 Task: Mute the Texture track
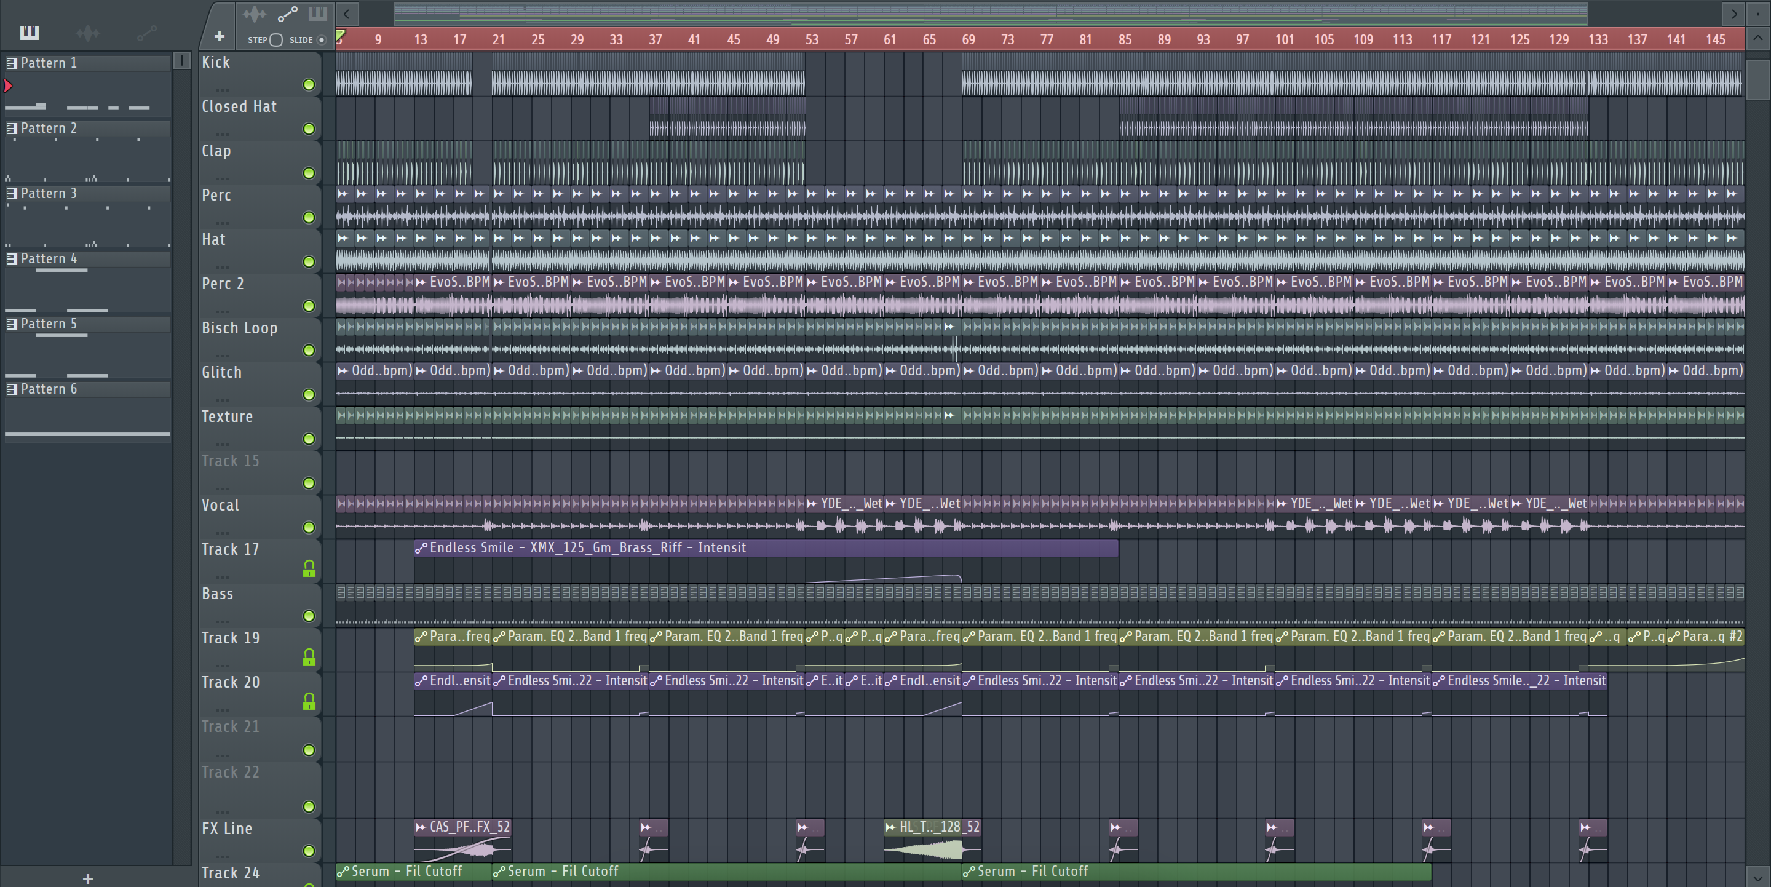click(x=309, y=439)
